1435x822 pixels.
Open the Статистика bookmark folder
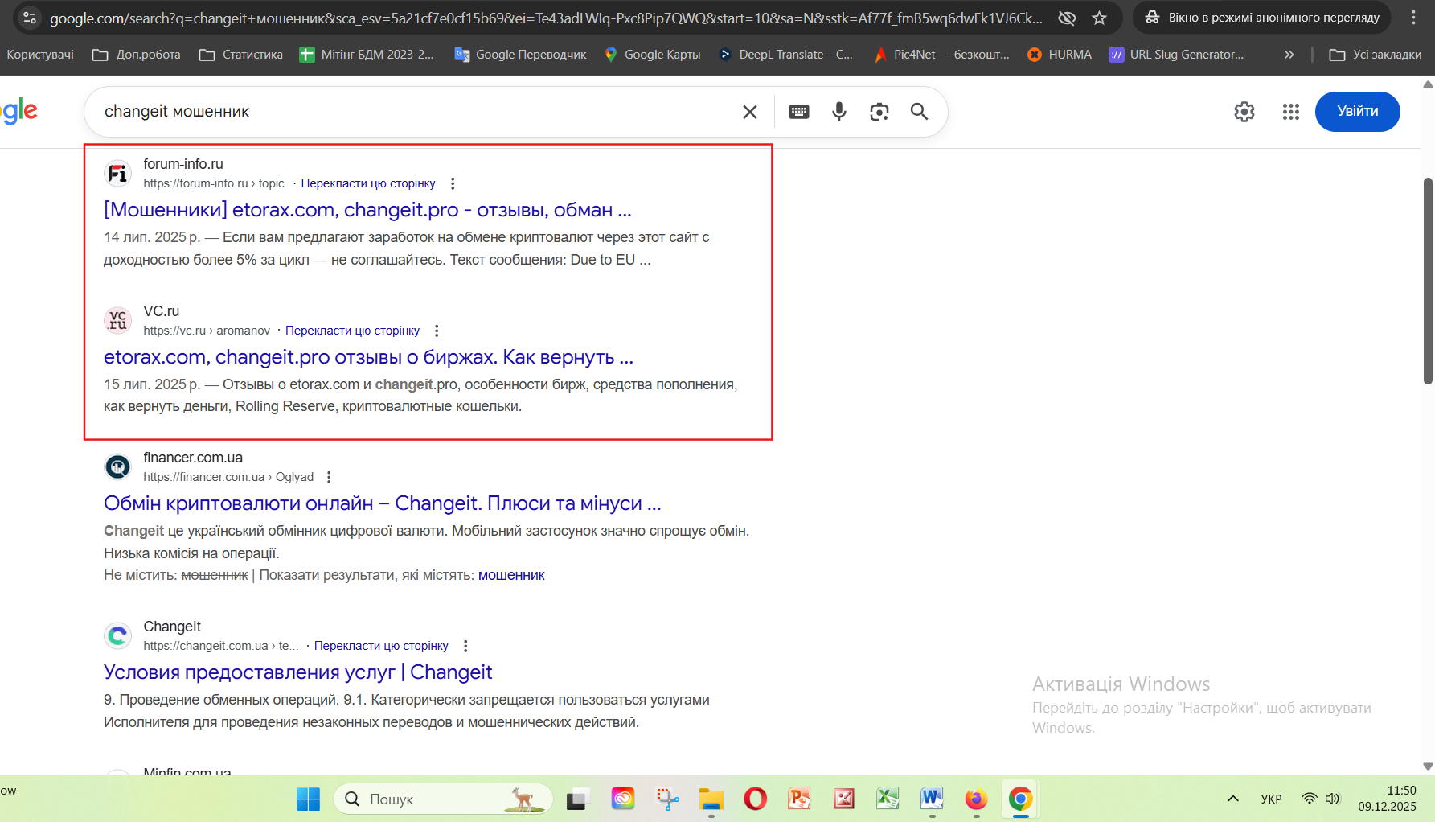[241, 55]
